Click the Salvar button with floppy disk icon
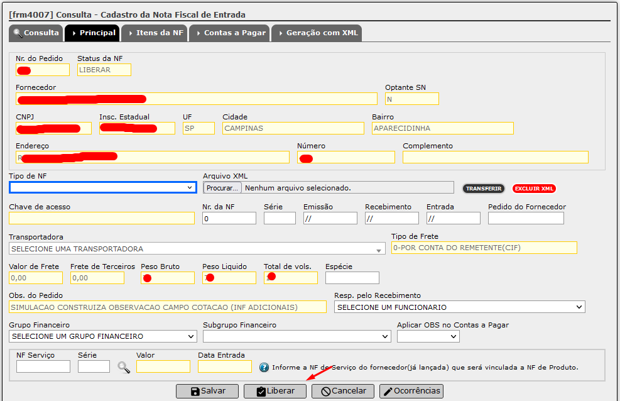The width and height of the screenshot is (620, 401). pyautogui.click(x=207, y=391)
